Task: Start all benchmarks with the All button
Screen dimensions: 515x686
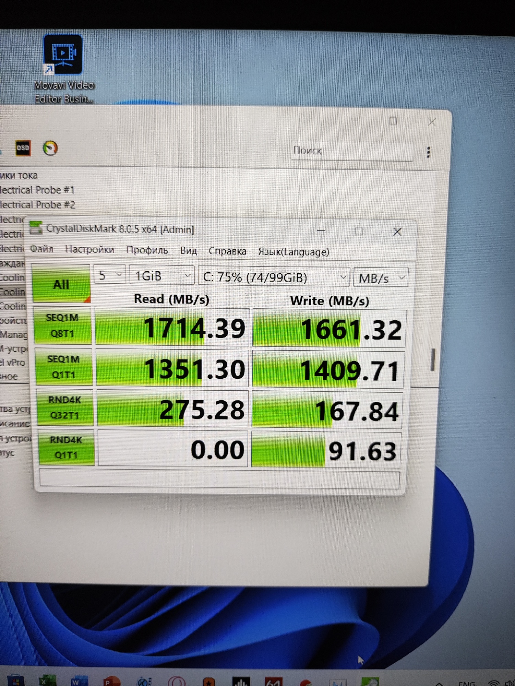Action: click(61, 284)
